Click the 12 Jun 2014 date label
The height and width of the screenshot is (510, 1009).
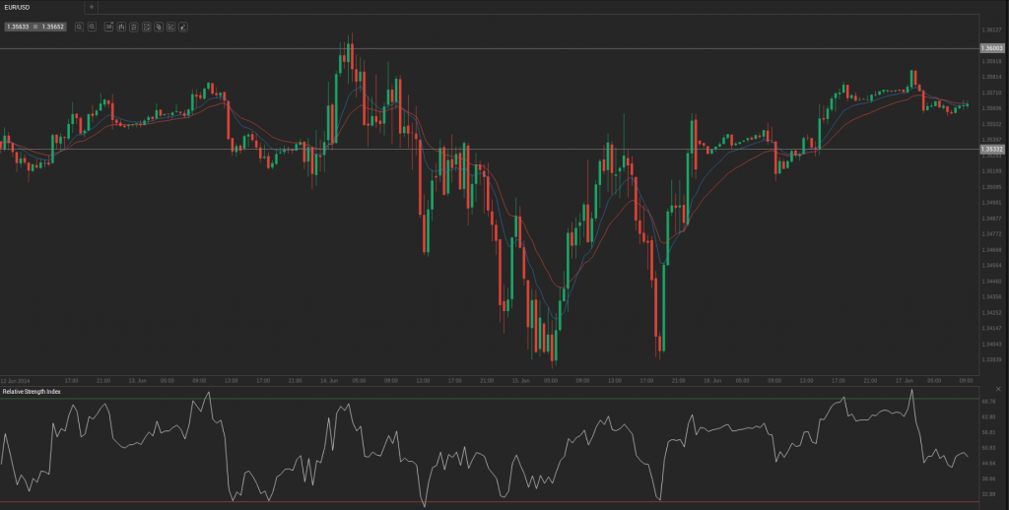click(16, 380)
